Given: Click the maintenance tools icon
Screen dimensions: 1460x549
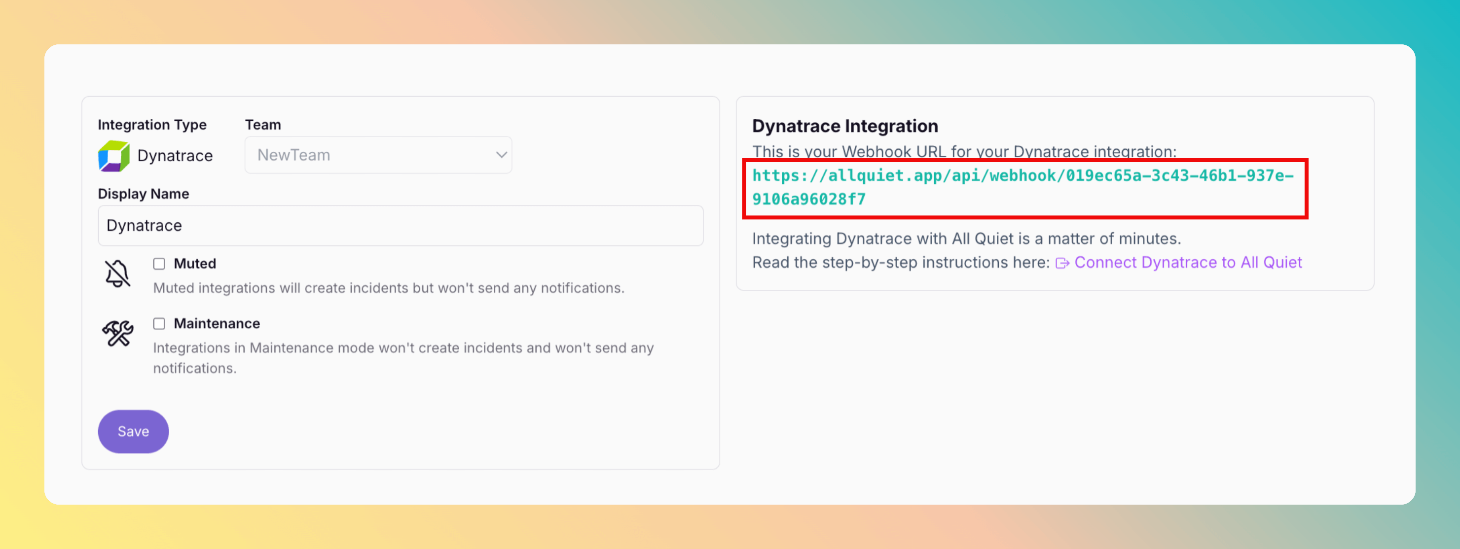Looking at the screenshot, I should 117,334.
